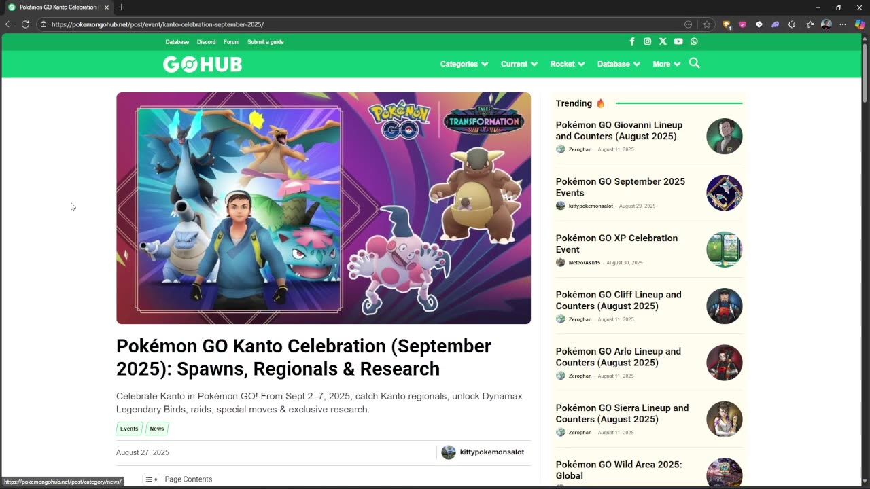Click the Giovanni article thumbnail
Image resolution: width=870 pixels, height=489 pixels.
coord(725,137)
